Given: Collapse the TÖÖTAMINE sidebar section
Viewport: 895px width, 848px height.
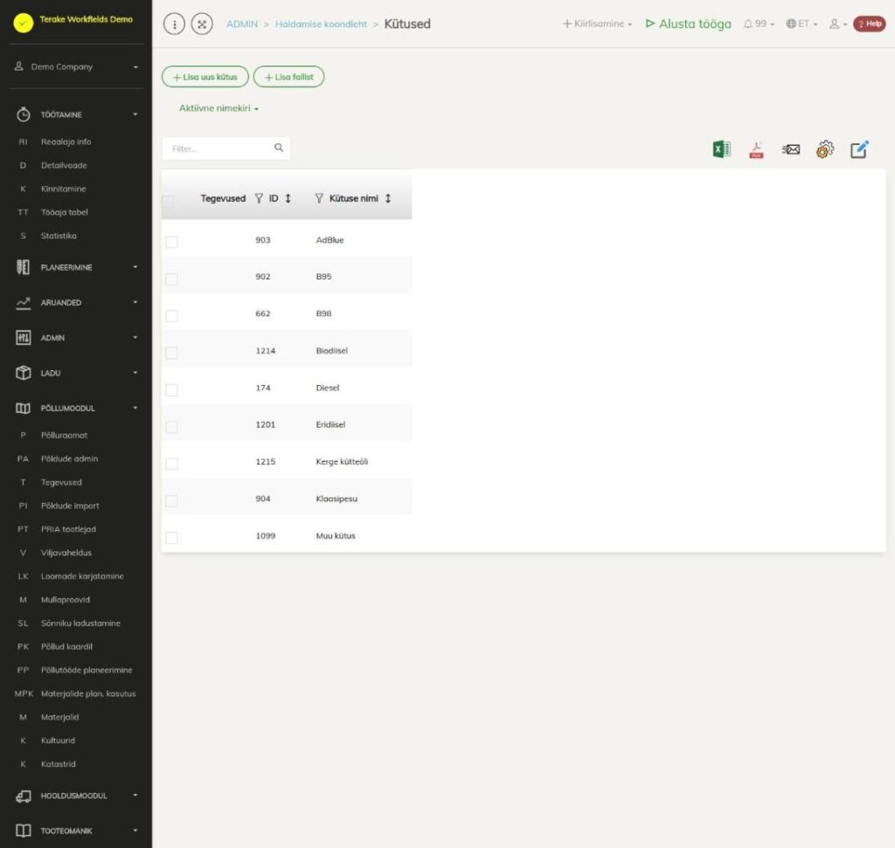Looking at the screenshot, I should [x=76, y=114].
